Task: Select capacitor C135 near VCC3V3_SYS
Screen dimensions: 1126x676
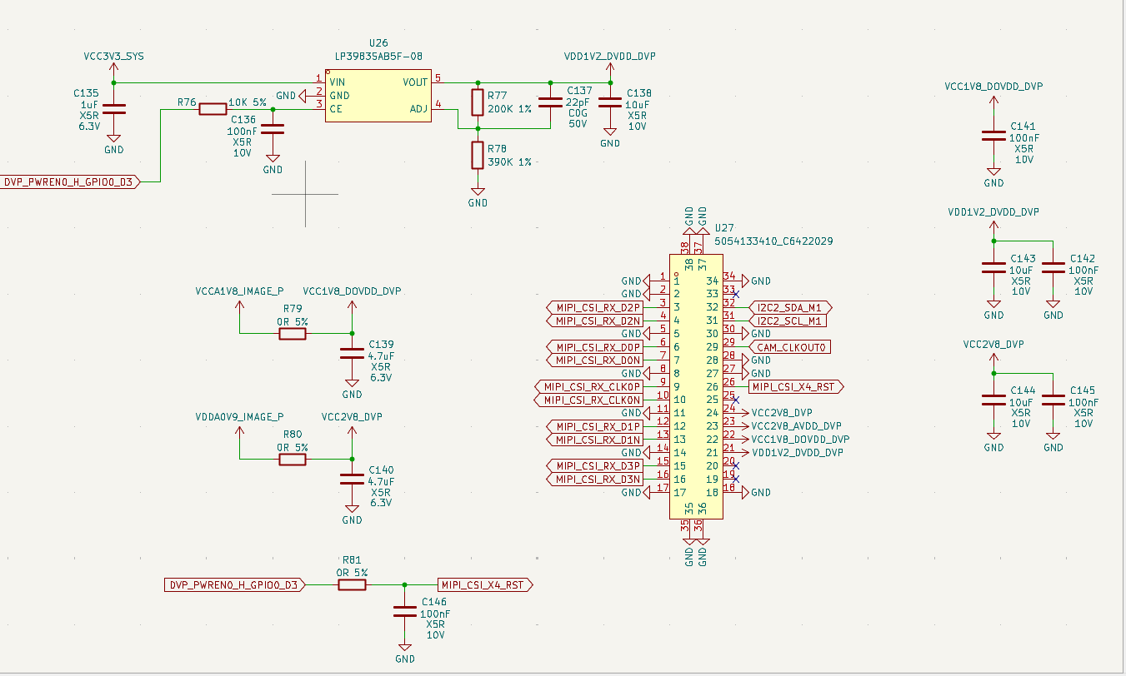Action: pyautogui.click(x=113, y=109)
